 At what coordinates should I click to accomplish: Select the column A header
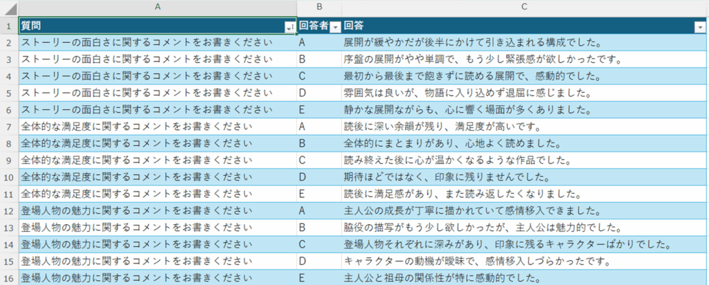click(x=158, y=7)
